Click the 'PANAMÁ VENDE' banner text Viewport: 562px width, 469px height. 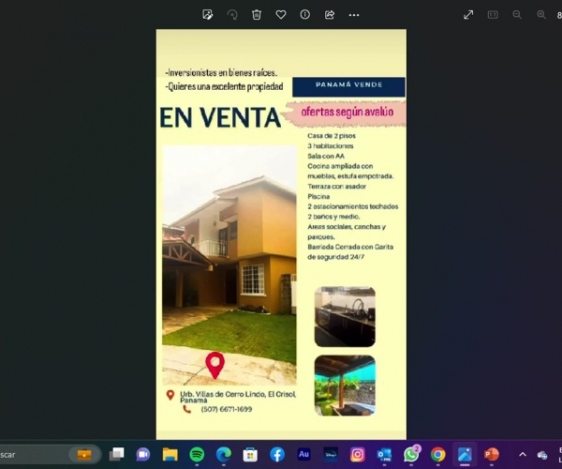[348, 85]
